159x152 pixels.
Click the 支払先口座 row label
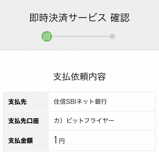[x=24, y=121]
